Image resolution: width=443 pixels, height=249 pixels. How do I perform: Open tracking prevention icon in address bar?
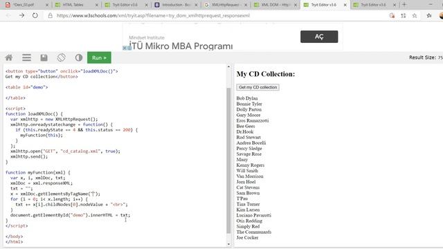[x=392, y=15]
